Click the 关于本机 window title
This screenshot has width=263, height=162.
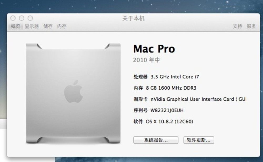133,18
